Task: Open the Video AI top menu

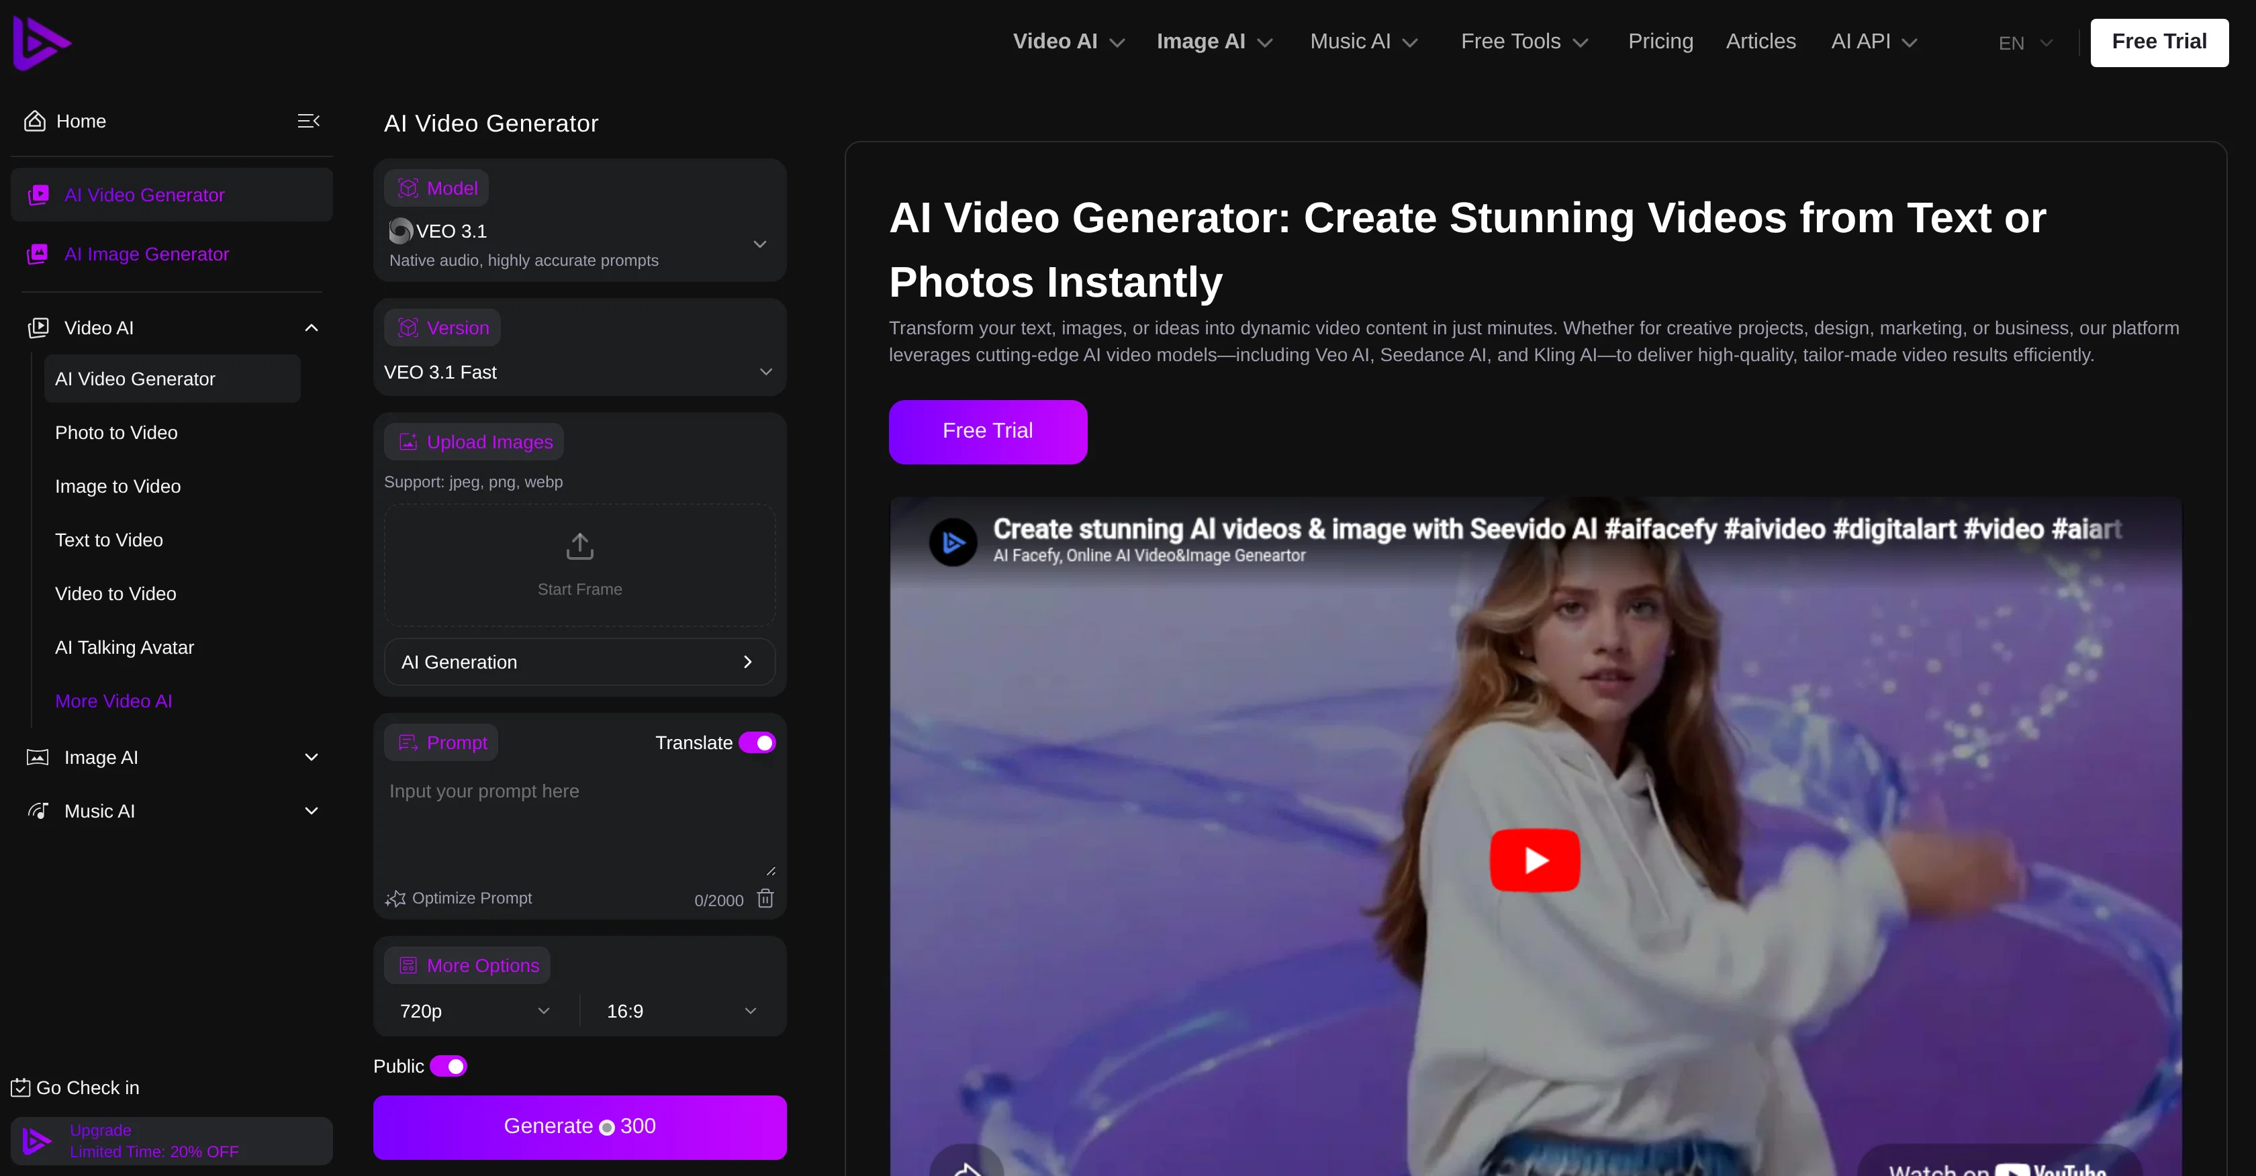Action: point(1068,41)
